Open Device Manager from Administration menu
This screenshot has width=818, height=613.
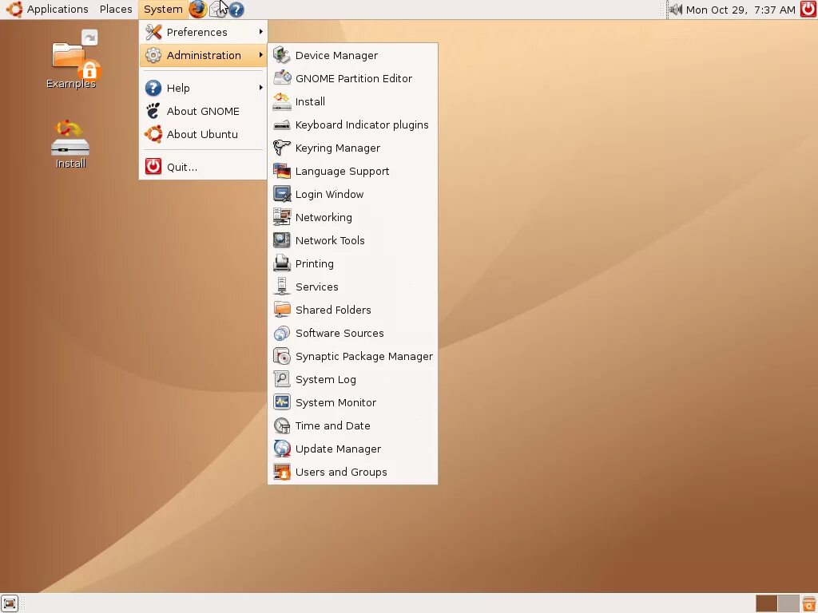pyautogui.click(x=352, y=55)
